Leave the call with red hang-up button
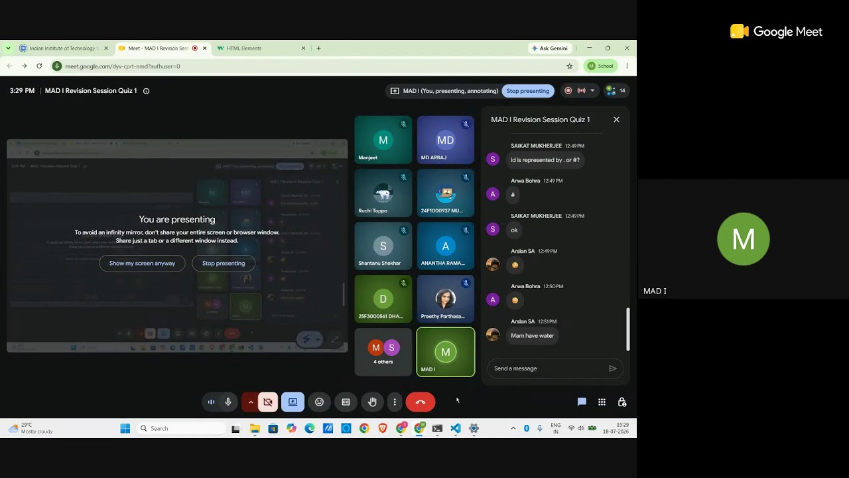Viewport: 849px width, 478px height. tap(420, 402)
